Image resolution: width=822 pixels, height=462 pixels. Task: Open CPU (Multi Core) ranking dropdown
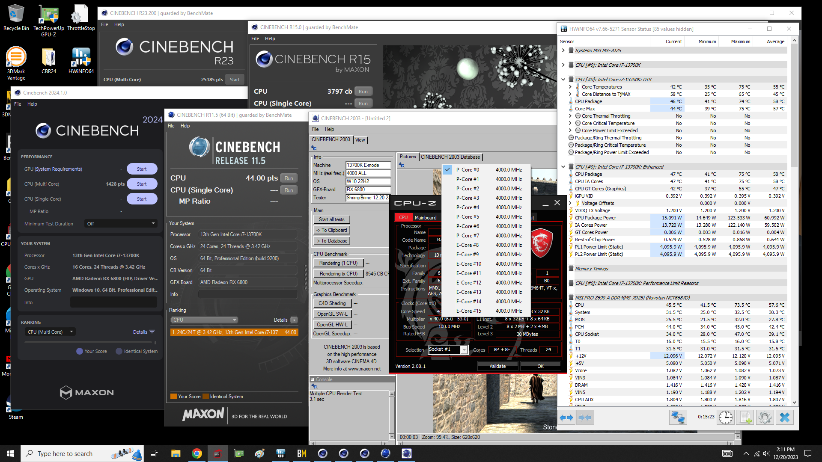click(50, 332)
